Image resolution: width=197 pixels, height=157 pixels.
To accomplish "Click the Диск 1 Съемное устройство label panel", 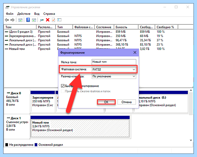I will (x=17, y=126).
